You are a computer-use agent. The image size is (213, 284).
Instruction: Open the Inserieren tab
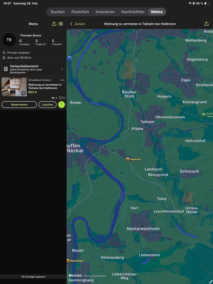pyautogui.click(x=105, y=12)
